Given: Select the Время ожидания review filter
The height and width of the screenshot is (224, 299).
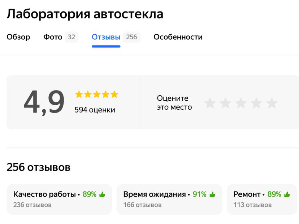Looking at the screenshot, I should tap(169, 198).
